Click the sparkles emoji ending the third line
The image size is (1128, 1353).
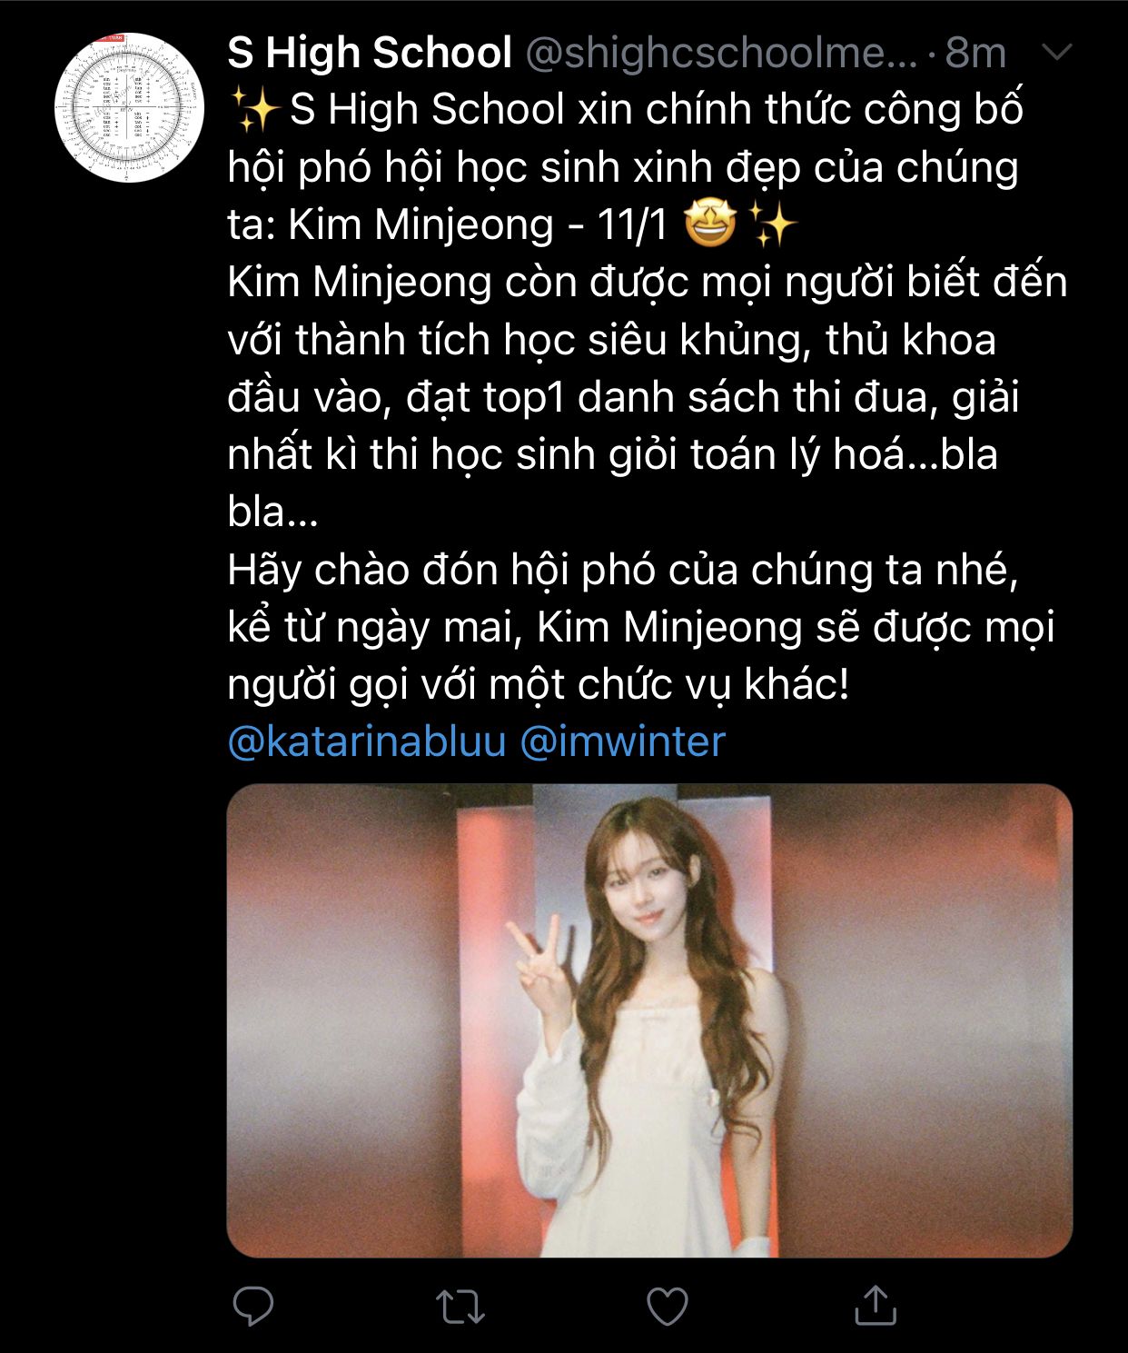pos(774,224)
